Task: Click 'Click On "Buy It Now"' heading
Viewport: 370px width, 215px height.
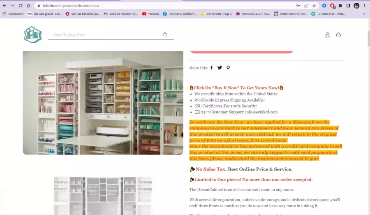Action: 236,88
